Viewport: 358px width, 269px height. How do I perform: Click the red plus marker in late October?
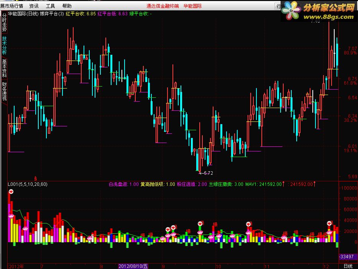point(248,224)
